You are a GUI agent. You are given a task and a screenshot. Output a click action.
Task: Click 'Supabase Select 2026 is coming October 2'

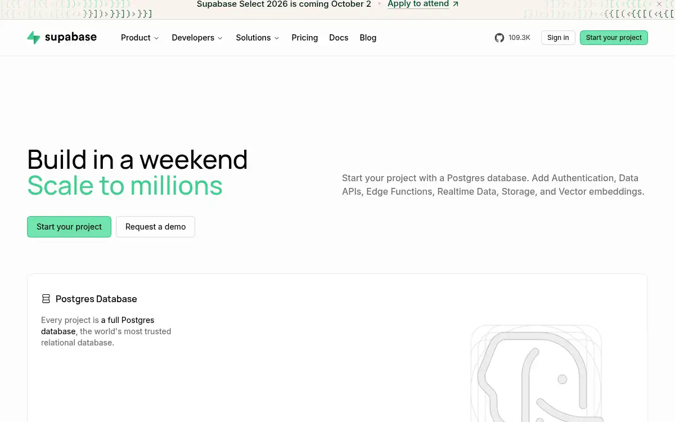[x=284, y=4]
